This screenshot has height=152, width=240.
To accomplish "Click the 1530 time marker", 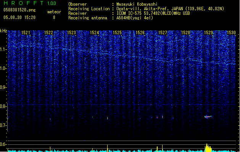I will (x=231, y=33).
